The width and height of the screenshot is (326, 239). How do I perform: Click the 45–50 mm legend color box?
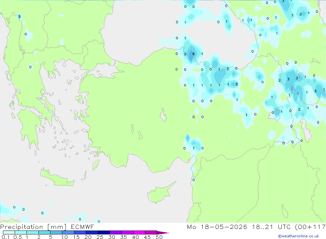(151, 232)
